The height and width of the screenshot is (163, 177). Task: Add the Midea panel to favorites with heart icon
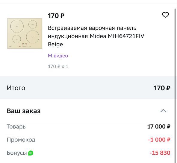(x=165, y=15)
